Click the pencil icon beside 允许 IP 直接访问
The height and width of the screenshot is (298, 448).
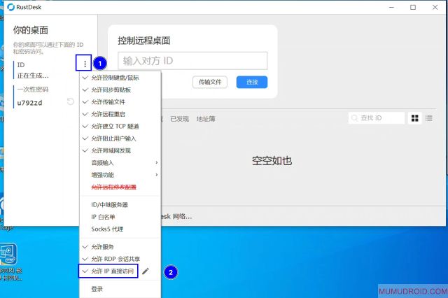(146, 271)
